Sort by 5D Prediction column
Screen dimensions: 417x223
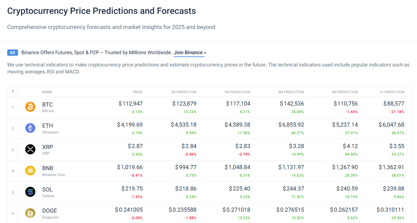pos(184,92)
